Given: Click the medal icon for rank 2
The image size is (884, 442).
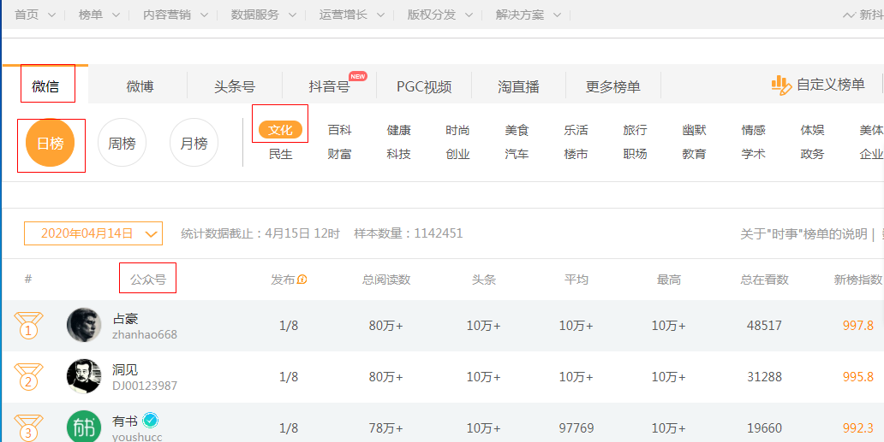Looking at the screenshot, I should click(x=28, y=377).
